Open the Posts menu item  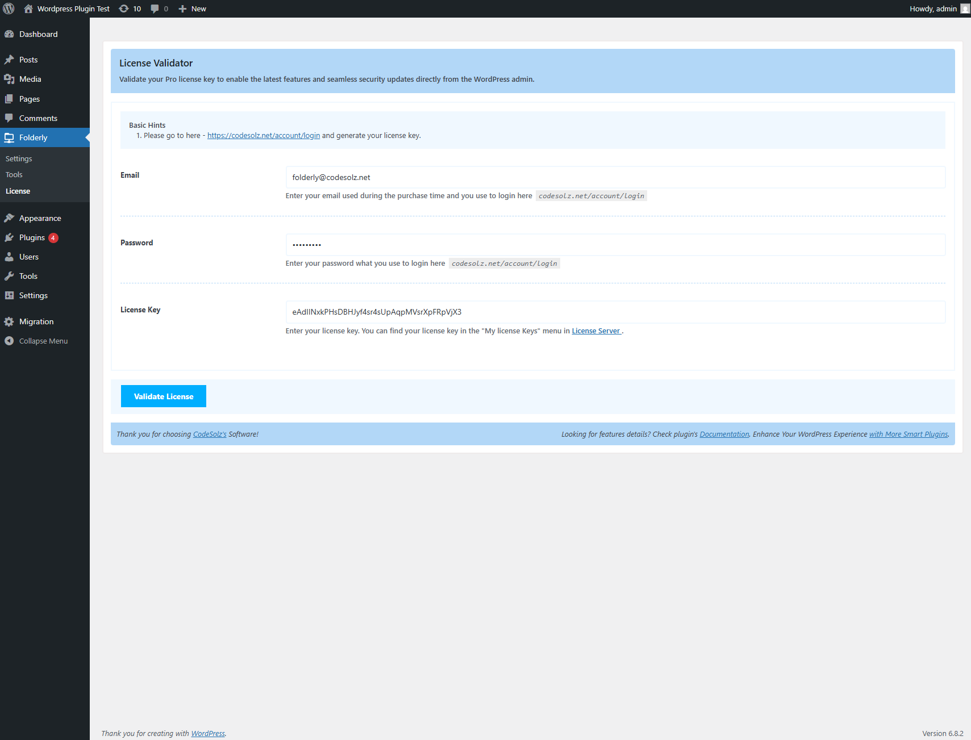(45, 60)
